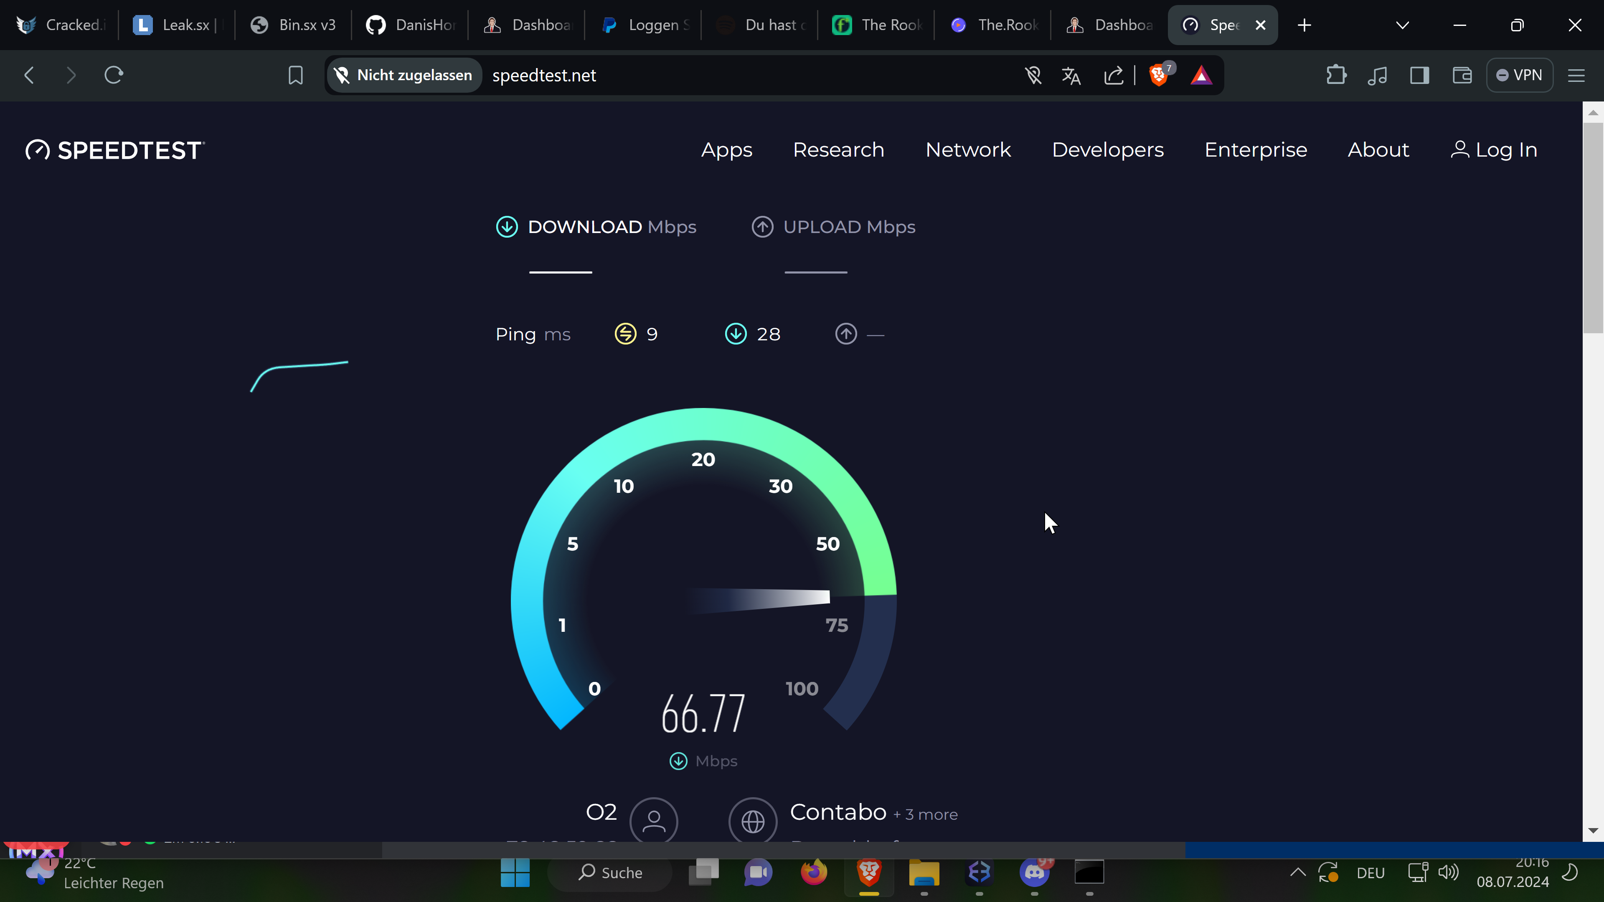Open the Research menu item
Image resolution: width=1604 pixels, height=902 pixels.
pos(838,150)
